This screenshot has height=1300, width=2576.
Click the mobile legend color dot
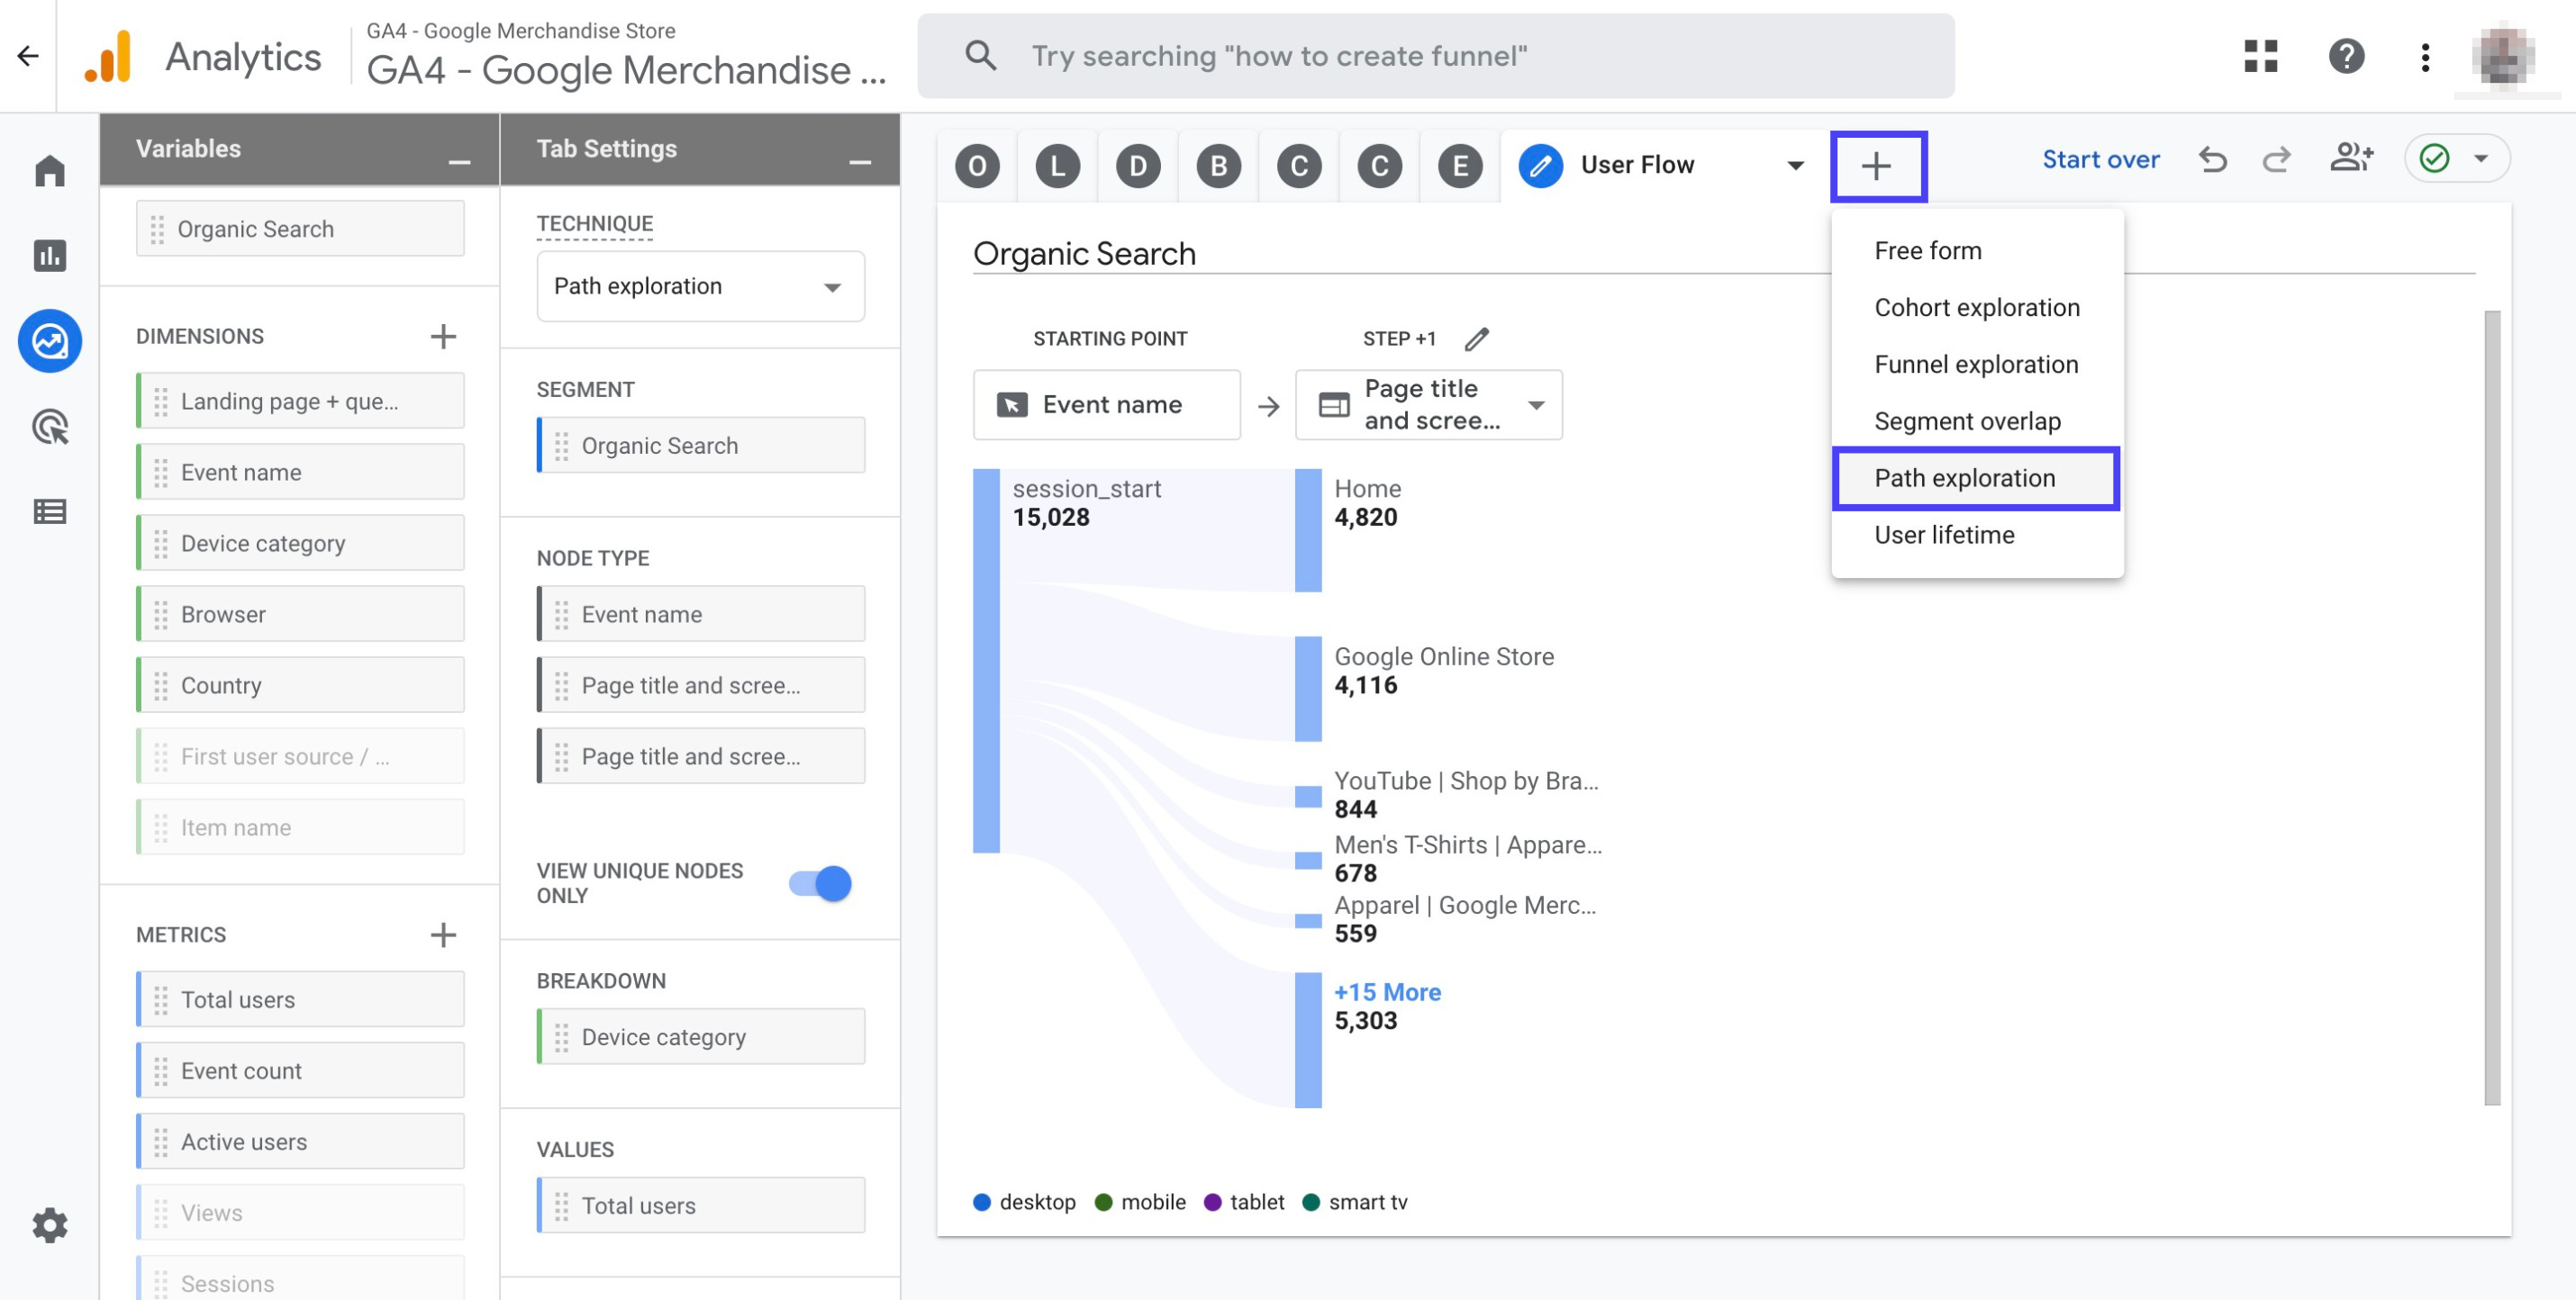click(1103, 1202)
